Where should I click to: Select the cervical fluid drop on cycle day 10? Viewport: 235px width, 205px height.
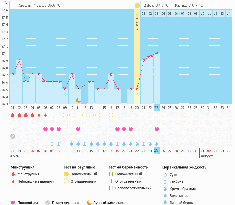(x=72, y=143)
